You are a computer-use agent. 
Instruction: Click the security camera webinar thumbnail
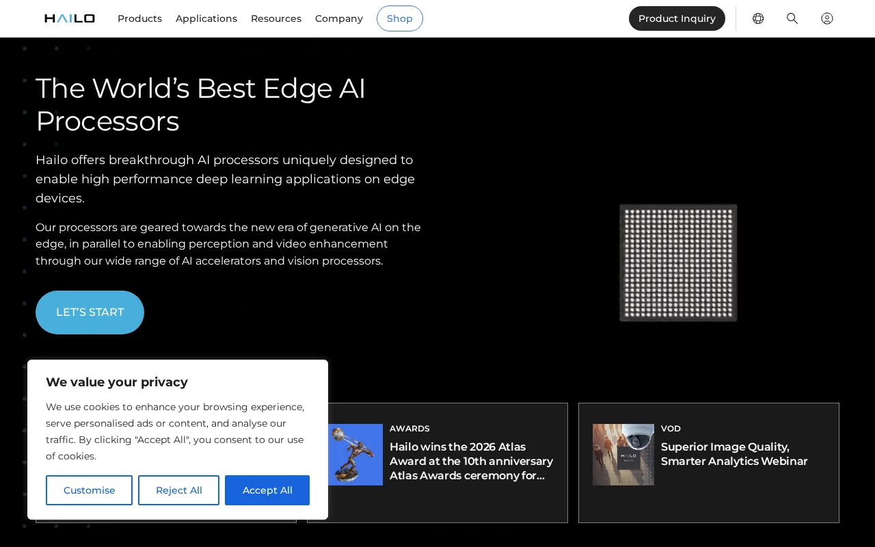click(623, 455)
